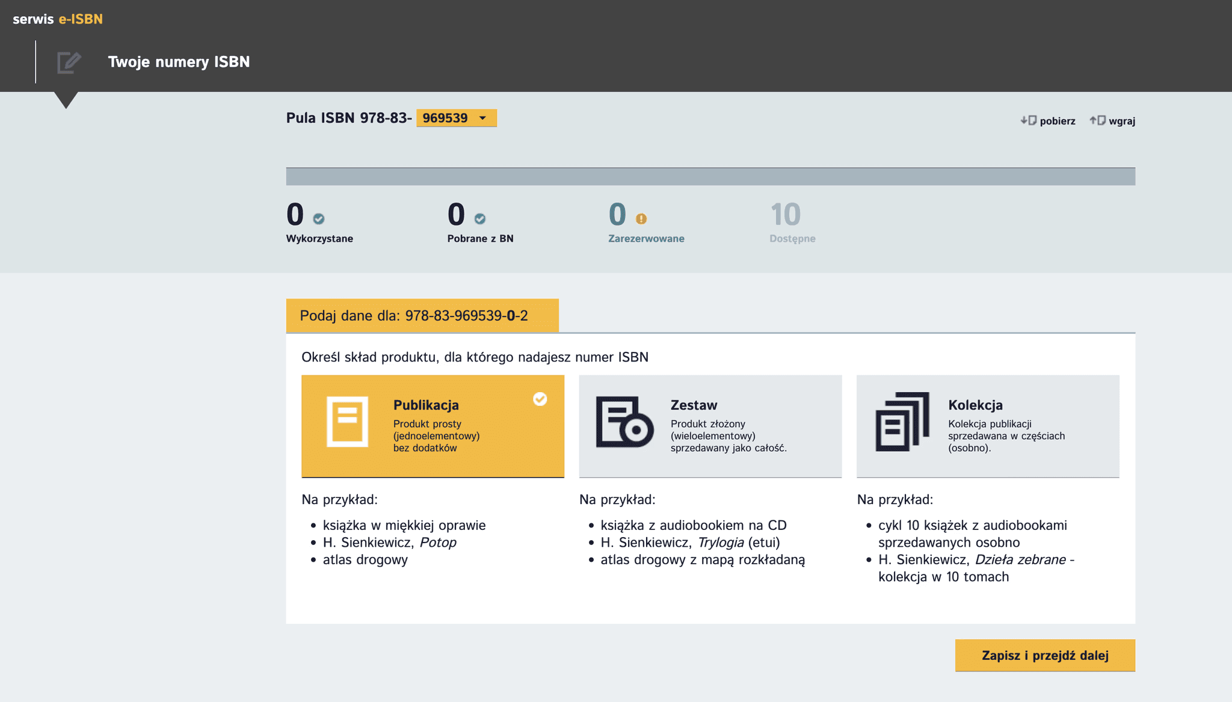Open the Twoje numery ISBN section
This screenshot has width=1232, height=702.
pyautogui.click(x=179, y=62)
